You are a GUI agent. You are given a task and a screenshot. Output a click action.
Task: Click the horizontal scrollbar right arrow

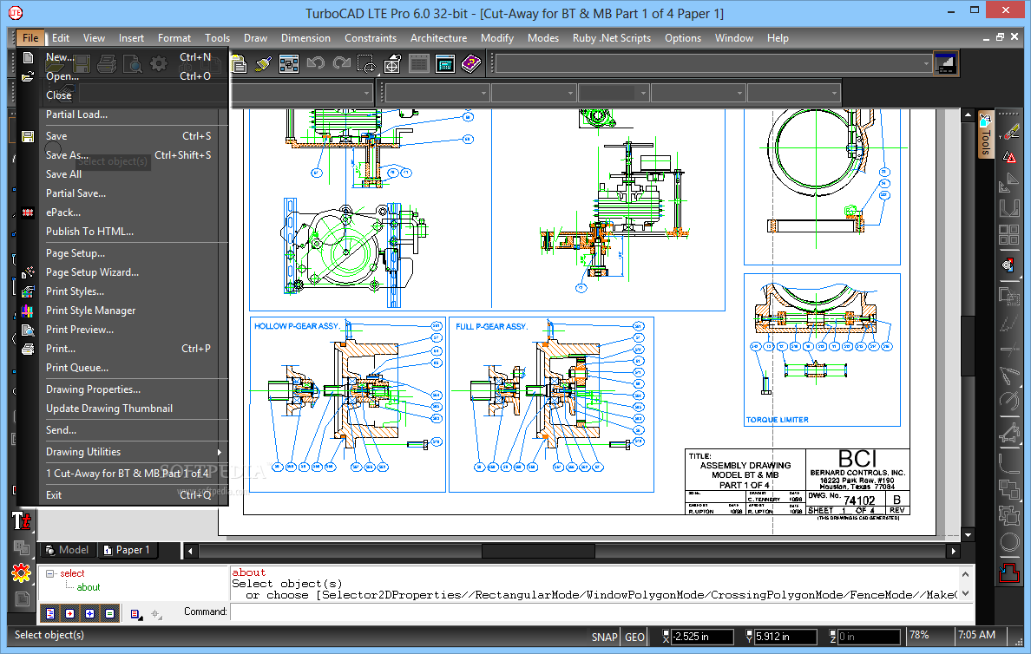click(x=953, y=551)
